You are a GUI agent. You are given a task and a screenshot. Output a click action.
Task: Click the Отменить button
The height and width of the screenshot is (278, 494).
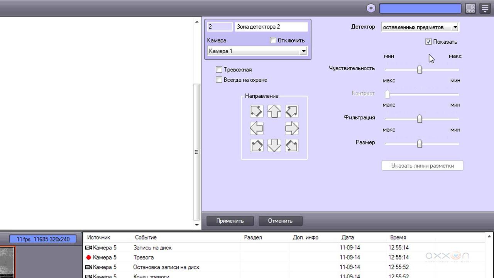click(x=280, y=221)
